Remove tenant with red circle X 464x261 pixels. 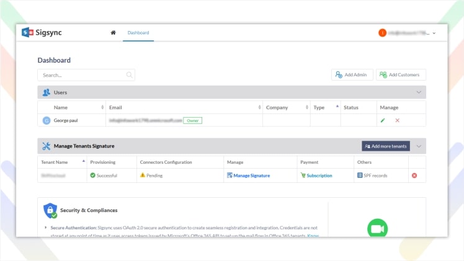click(414, 175)
